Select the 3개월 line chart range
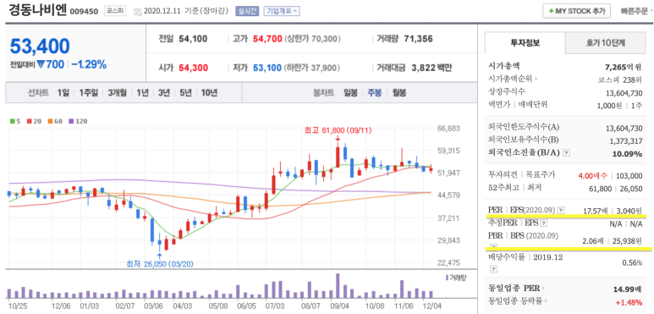The width and height of the screenshot is (654, 314). [x=118, y=92]
